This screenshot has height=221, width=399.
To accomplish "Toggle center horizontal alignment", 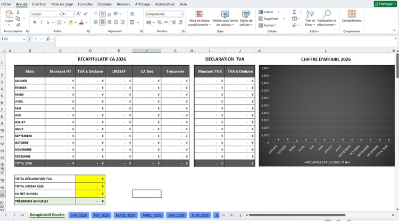I will tap(103, 22).
